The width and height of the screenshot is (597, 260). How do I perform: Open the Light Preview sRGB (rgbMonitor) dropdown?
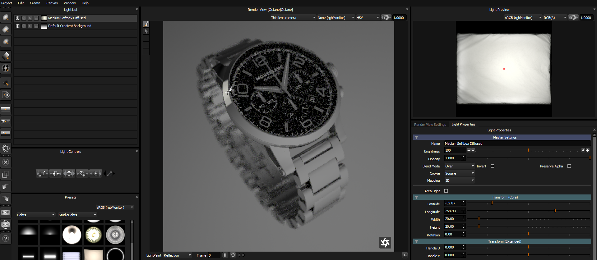(523, 18)
